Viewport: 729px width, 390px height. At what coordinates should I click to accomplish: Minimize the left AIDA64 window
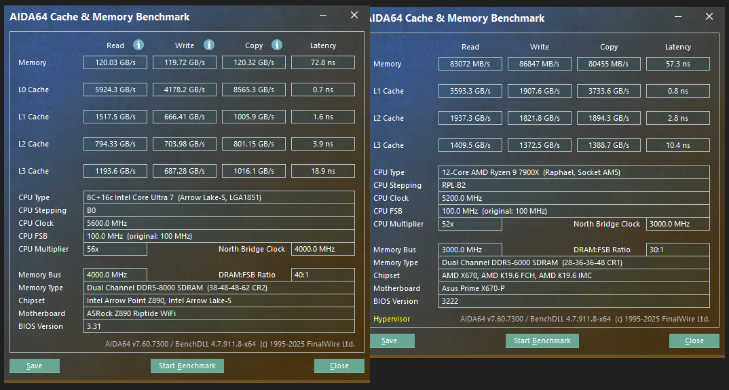pyautogui.click(x=323, y=16)
